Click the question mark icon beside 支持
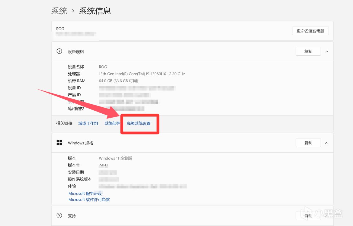The width and height of the screenshot is (353, 226). tap(59, 216)
